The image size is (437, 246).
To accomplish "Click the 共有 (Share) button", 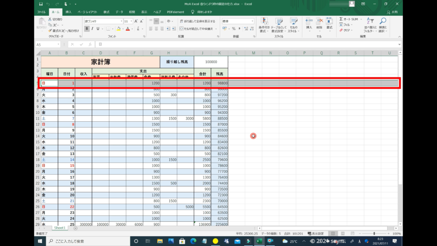I will [x=393, y=12].
